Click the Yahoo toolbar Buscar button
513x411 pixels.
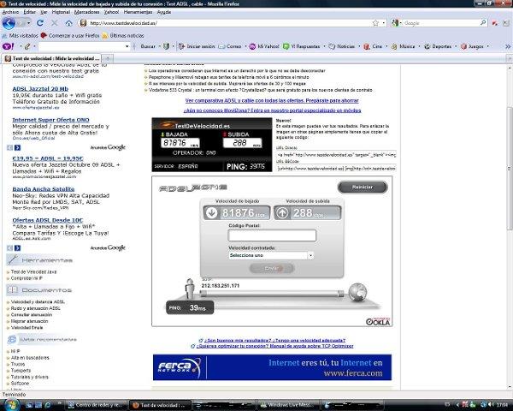[x=148, y=46]
